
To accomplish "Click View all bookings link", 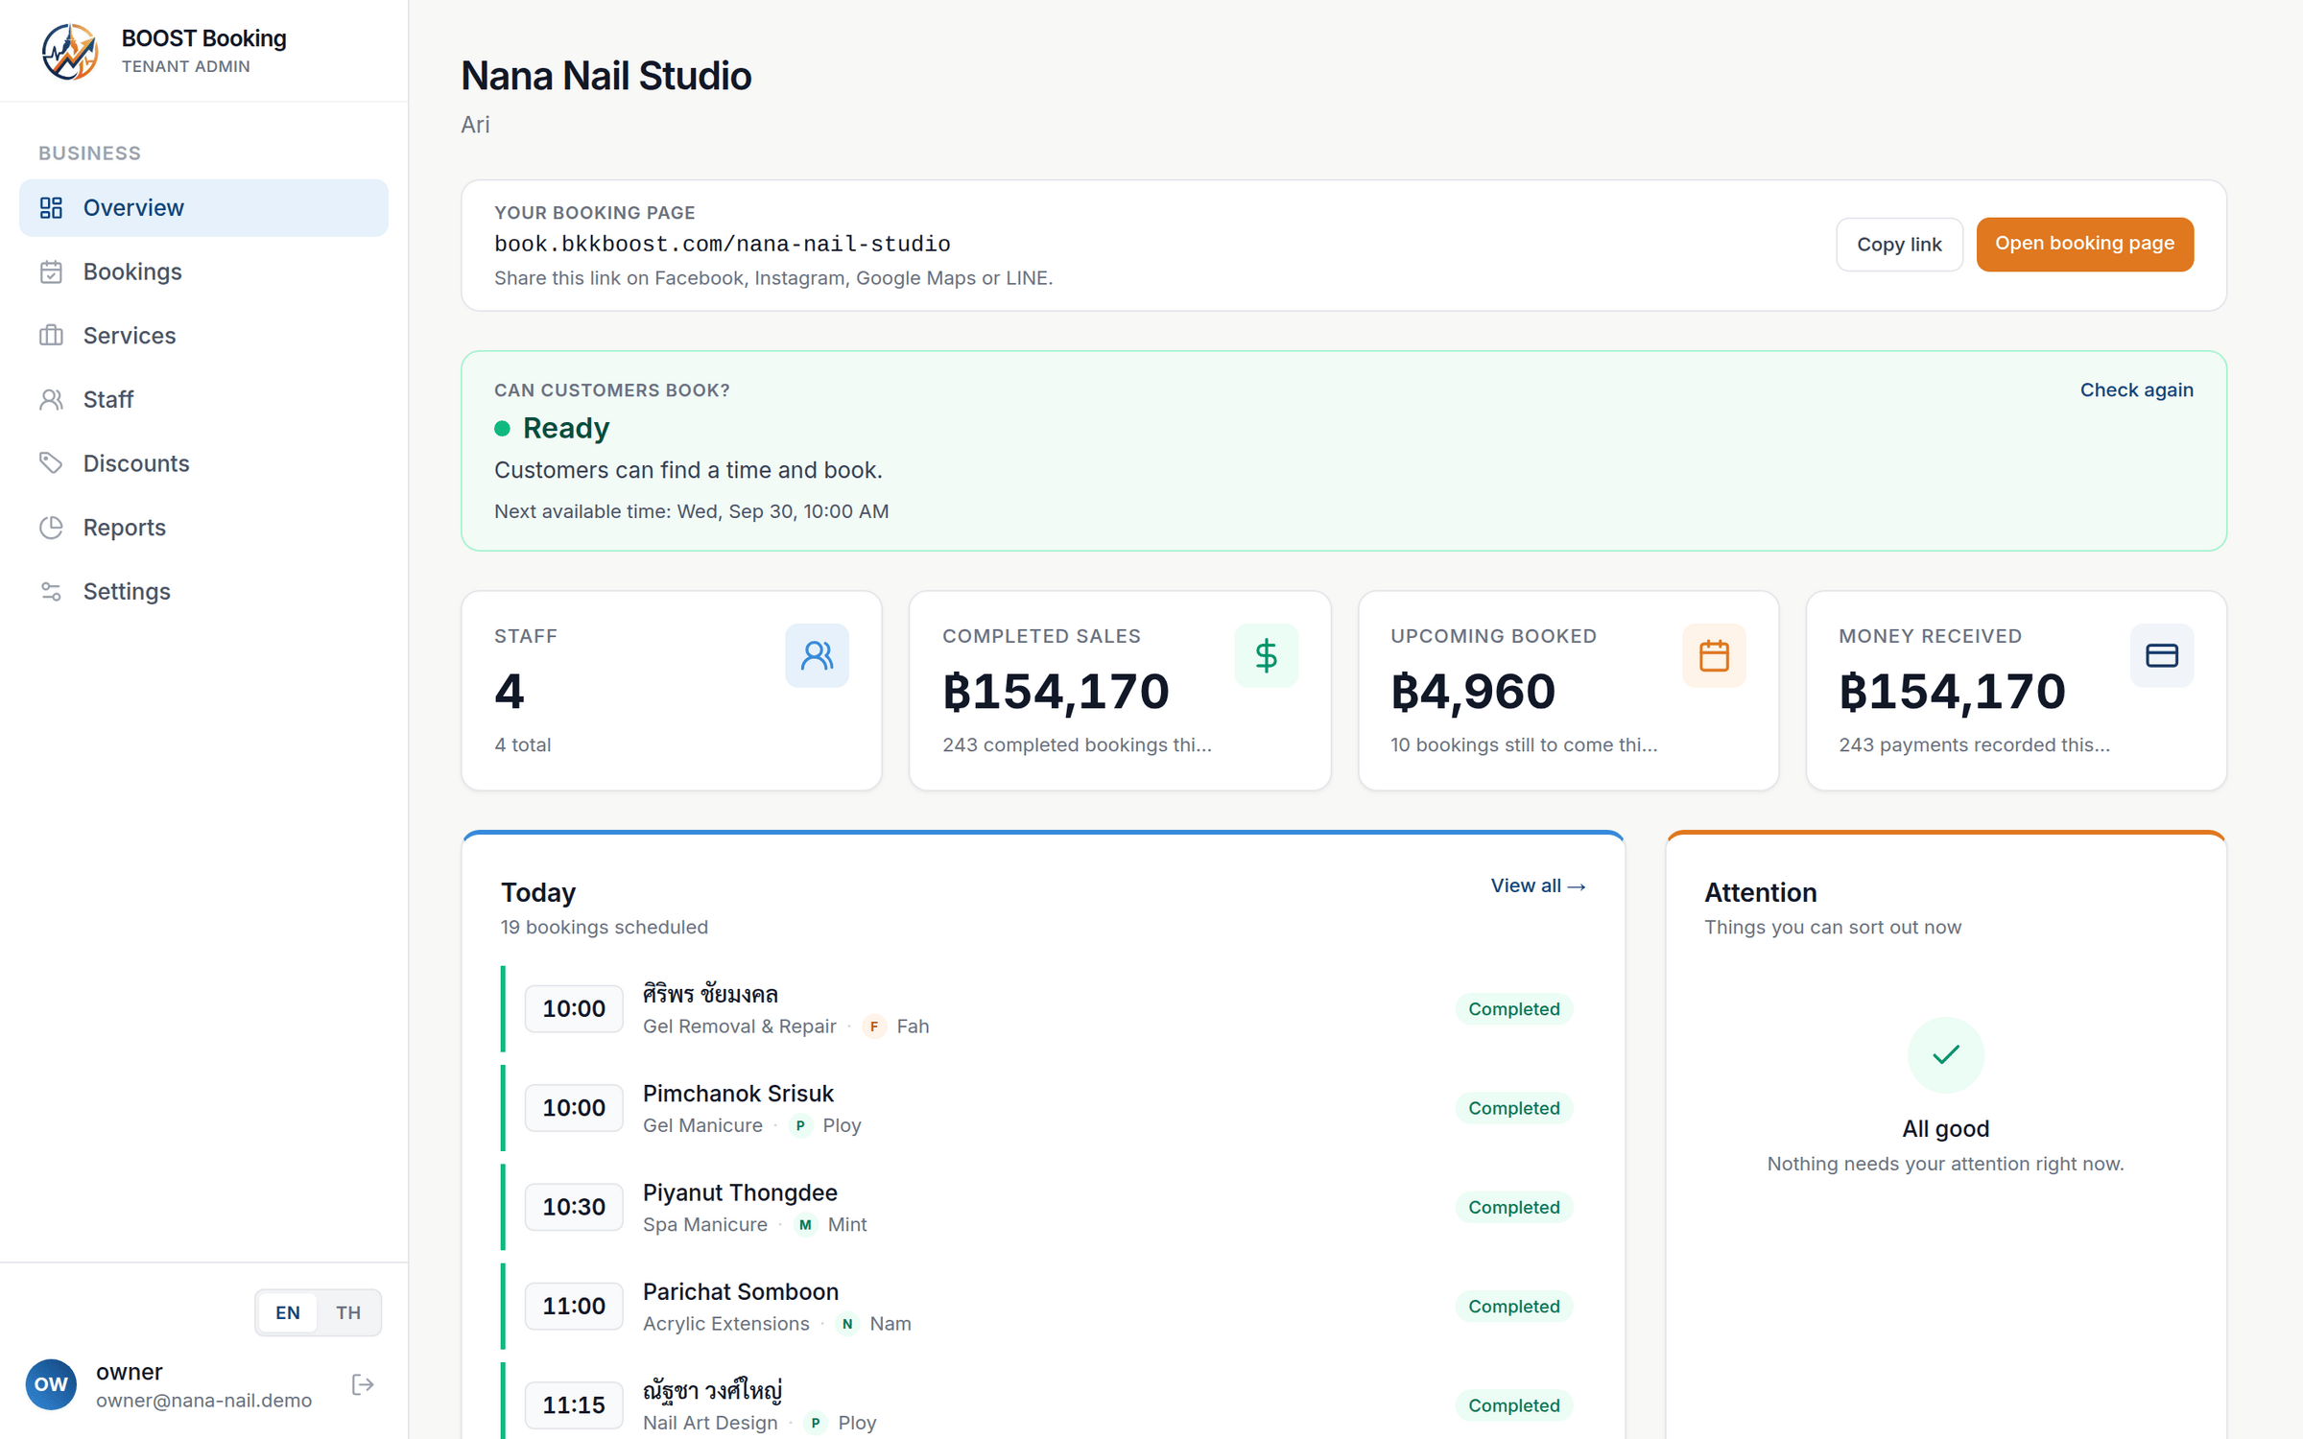I will click(1537, 885).
